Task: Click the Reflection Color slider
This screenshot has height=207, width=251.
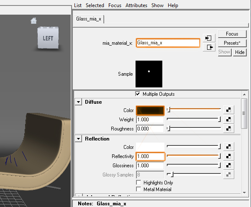Action: pos(194,146)
